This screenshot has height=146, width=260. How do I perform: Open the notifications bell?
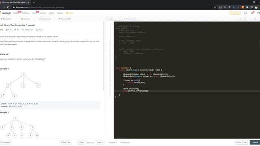pos(252,13)
